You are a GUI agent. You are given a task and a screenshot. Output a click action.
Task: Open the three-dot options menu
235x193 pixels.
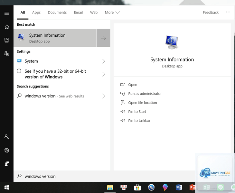pos(228,12)
